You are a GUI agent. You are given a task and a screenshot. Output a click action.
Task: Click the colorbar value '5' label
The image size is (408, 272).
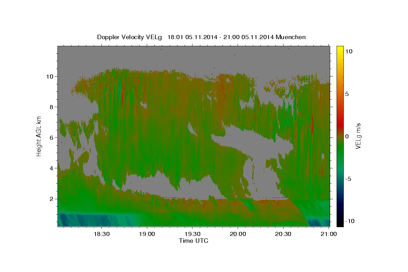pos(347,93)
